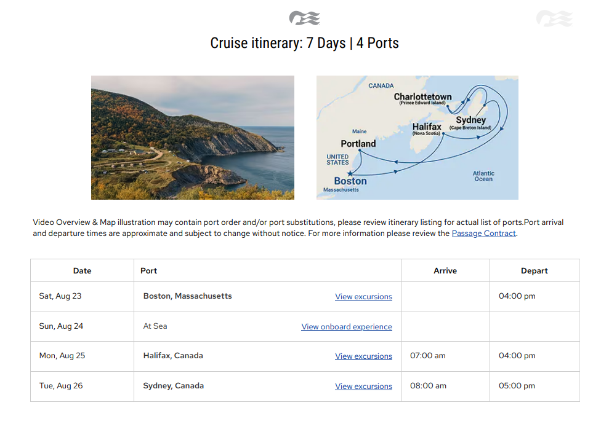Click the Cruise itinerary heading text
The height and width of the screenshot is (424, 609).
[x=304, y=44]
